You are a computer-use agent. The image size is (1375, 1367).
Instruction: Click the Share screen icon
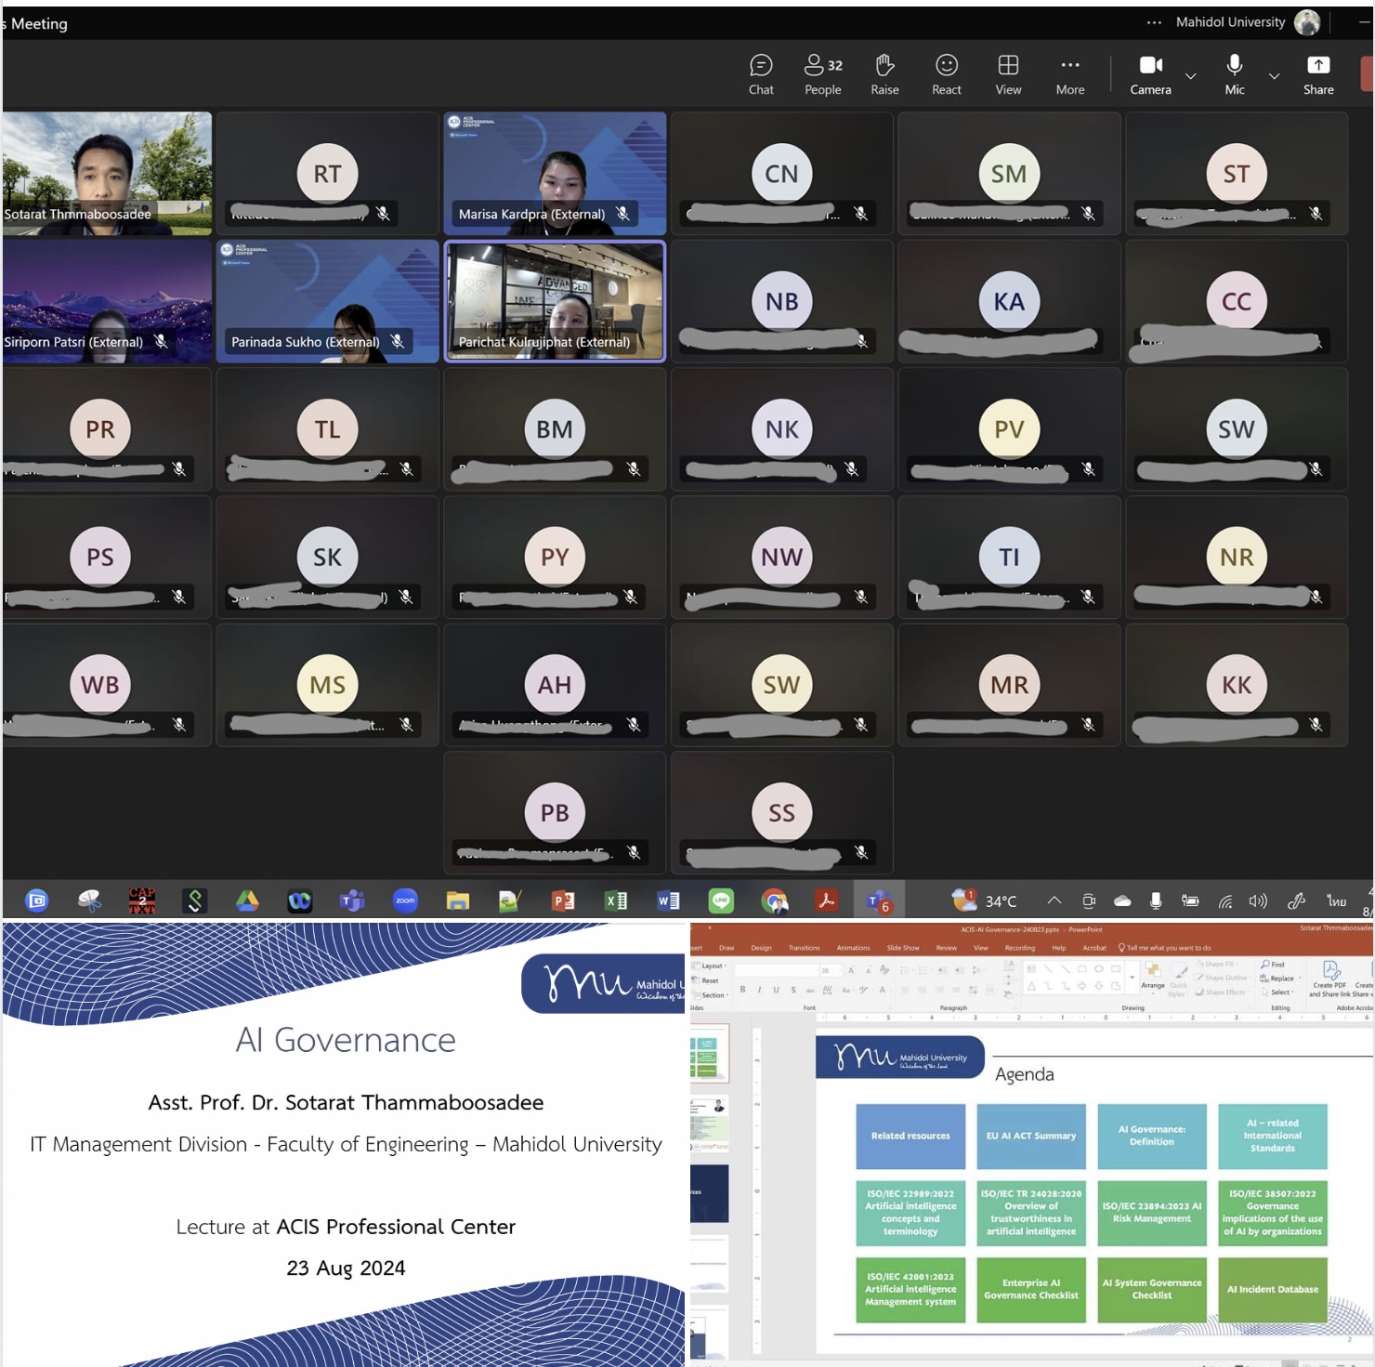click(1317, 74)
